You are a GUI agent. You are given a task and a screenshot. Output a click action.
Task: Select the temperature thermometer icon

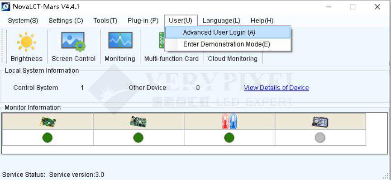pos(229,121)
